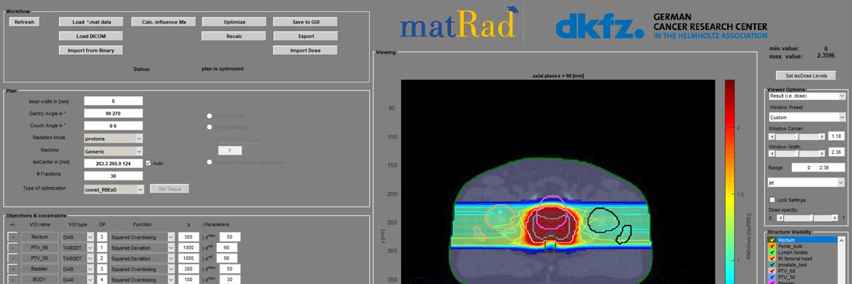
Task: Click the Dose opacity slider's left arrow
Action: [x=780, y=218]
